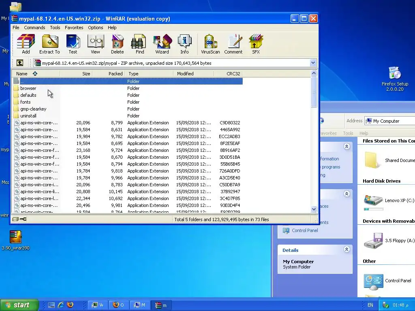Click the Start button
This screenshot has height=311, width=415.
[x=19, y=305]
